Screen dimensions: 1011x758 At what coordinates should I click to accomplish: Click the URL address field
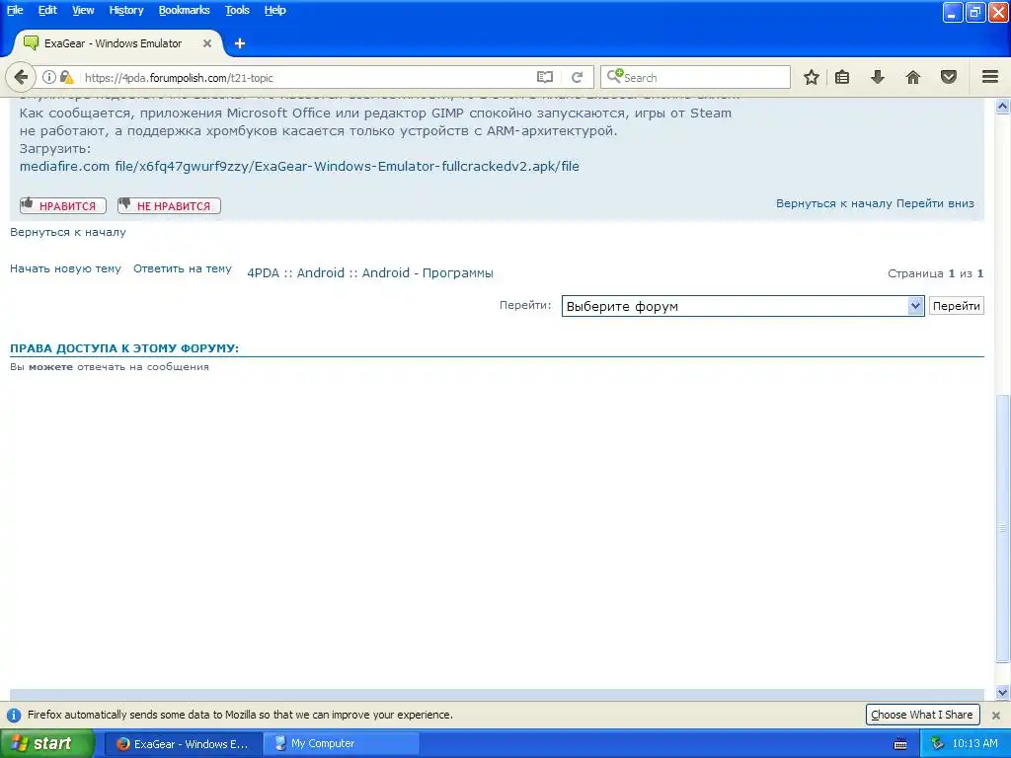pos(307,78)
